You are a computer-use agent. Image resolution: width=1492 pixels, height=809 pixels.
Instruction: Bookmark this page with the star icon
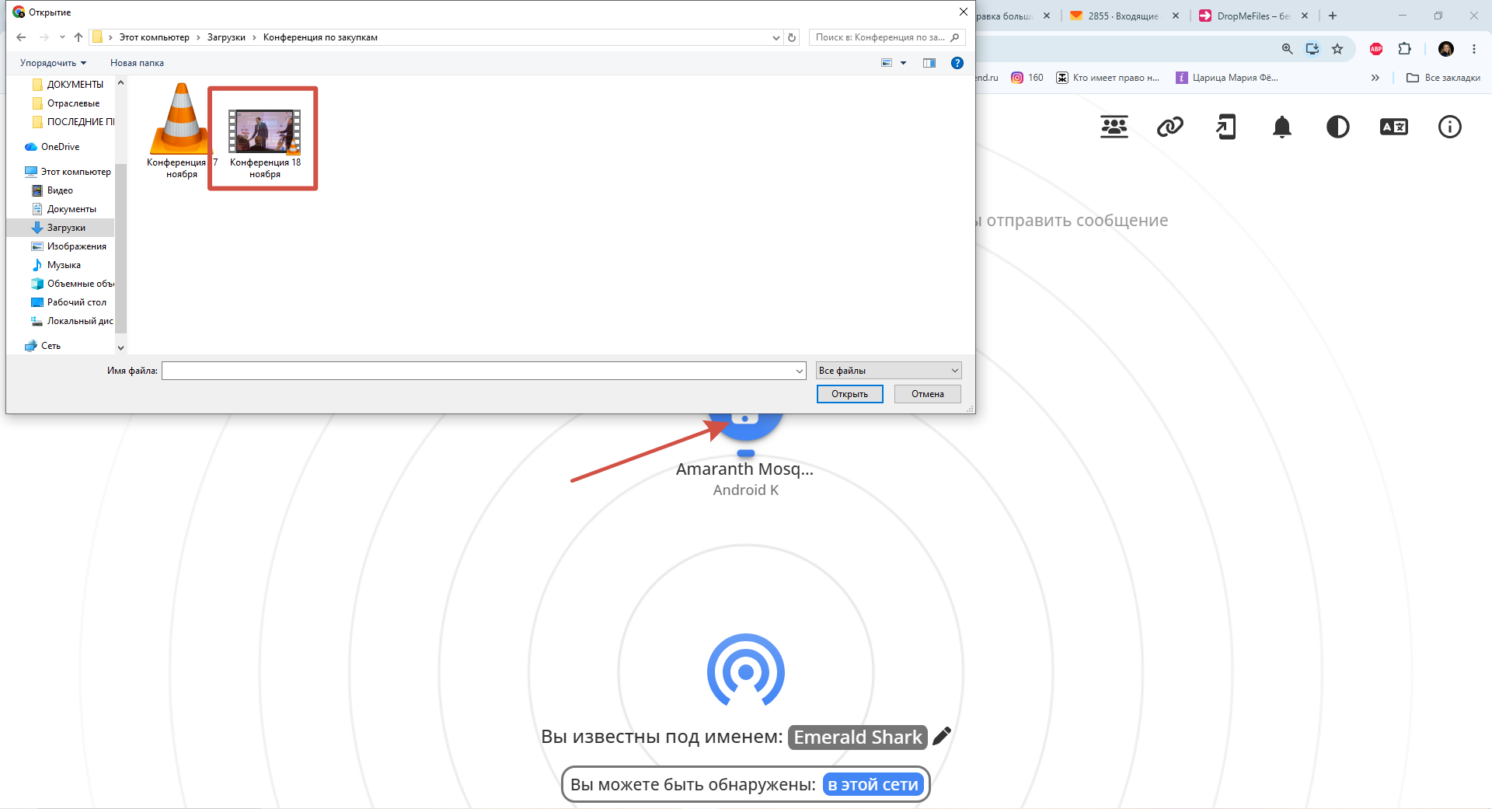pyautogui.click(x=1337, y=49)
